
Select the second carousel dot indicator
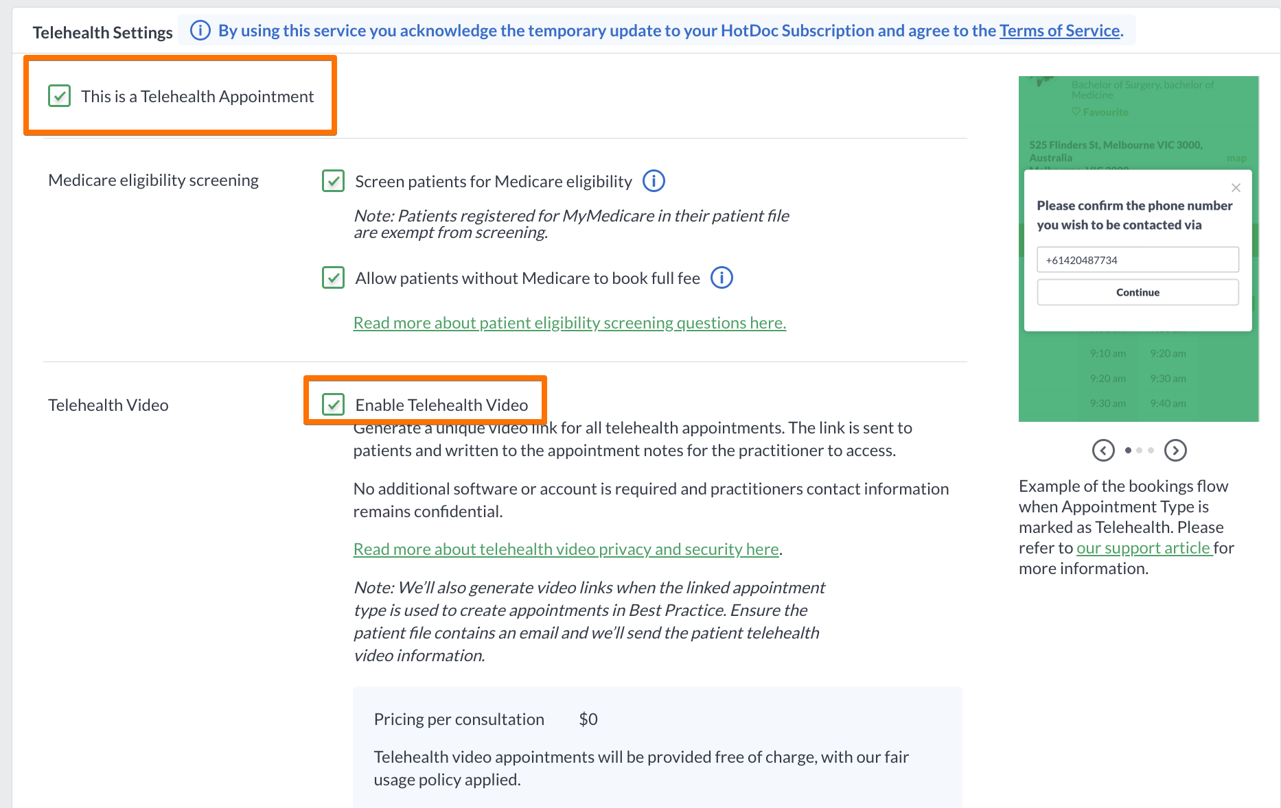(1140, 451)
